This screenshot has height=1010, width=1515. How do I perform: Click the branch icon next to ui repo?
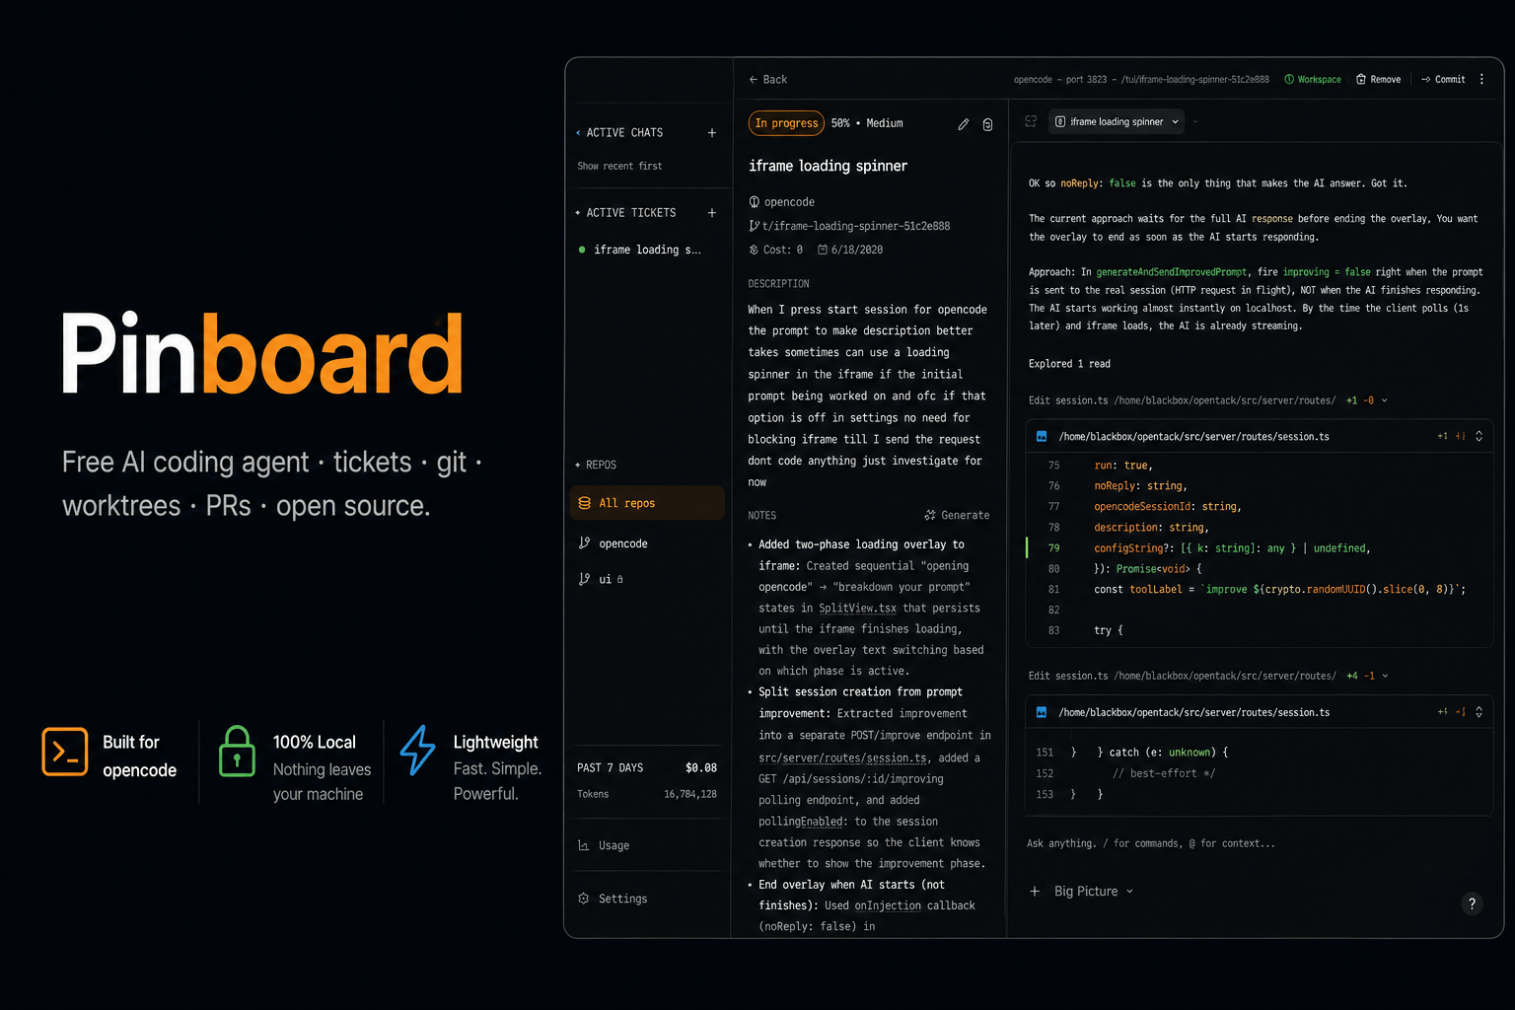(584, 579)
